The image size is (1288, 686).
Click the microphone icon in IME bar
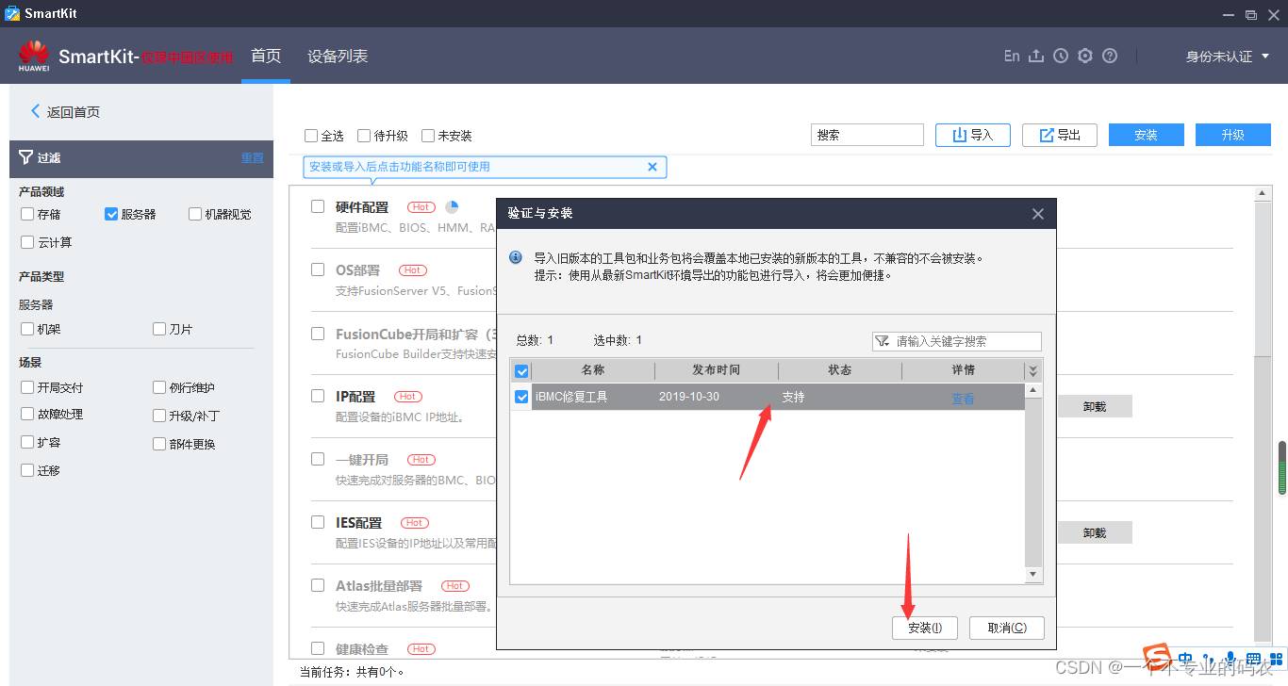point(1230,659)
